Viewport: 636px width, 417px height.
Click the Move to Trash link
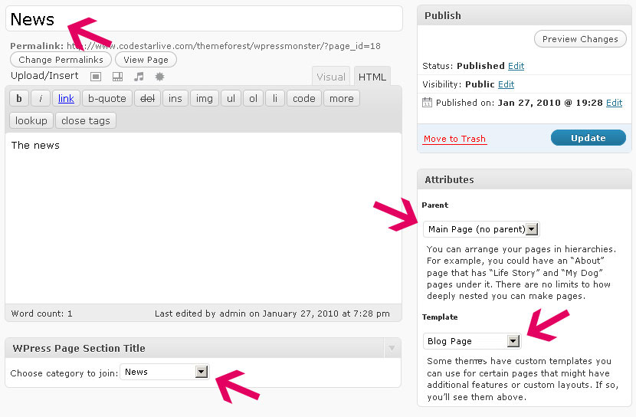click(454, 139)
